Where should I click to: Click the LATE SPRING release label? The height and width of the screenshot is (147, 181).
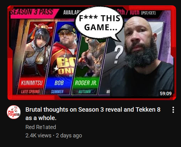(30, 91)
